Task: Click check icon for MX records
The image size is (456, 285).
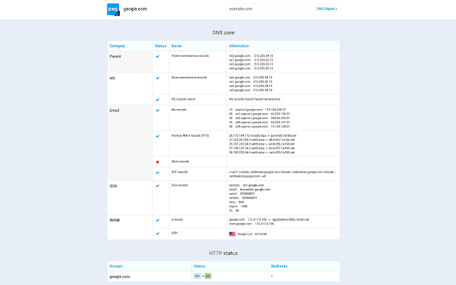Action: [157, 110]
